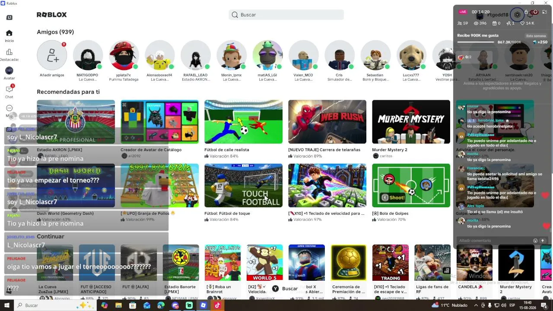Open the Recomendadas para ti heading
This screenshot has width=553, height=311.
tap(68, 92)
